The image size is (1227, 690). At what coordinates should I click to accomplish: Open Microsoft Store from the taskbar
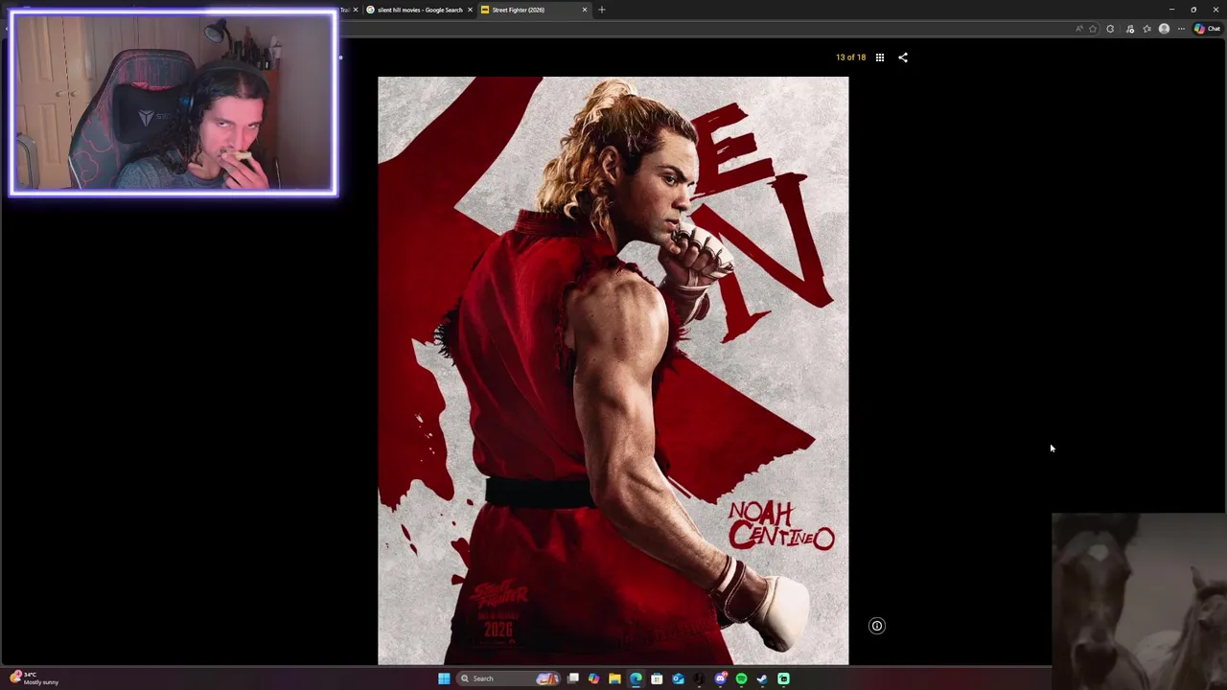657,678
